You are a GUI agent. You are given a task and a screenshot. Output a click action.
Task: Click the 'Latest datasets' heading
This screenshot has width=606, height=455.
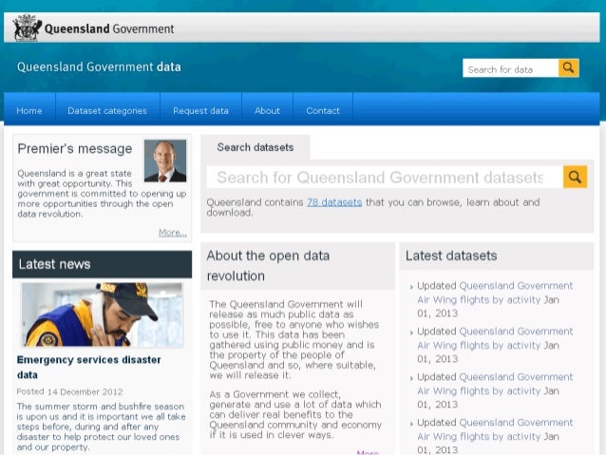coord(451,256)
